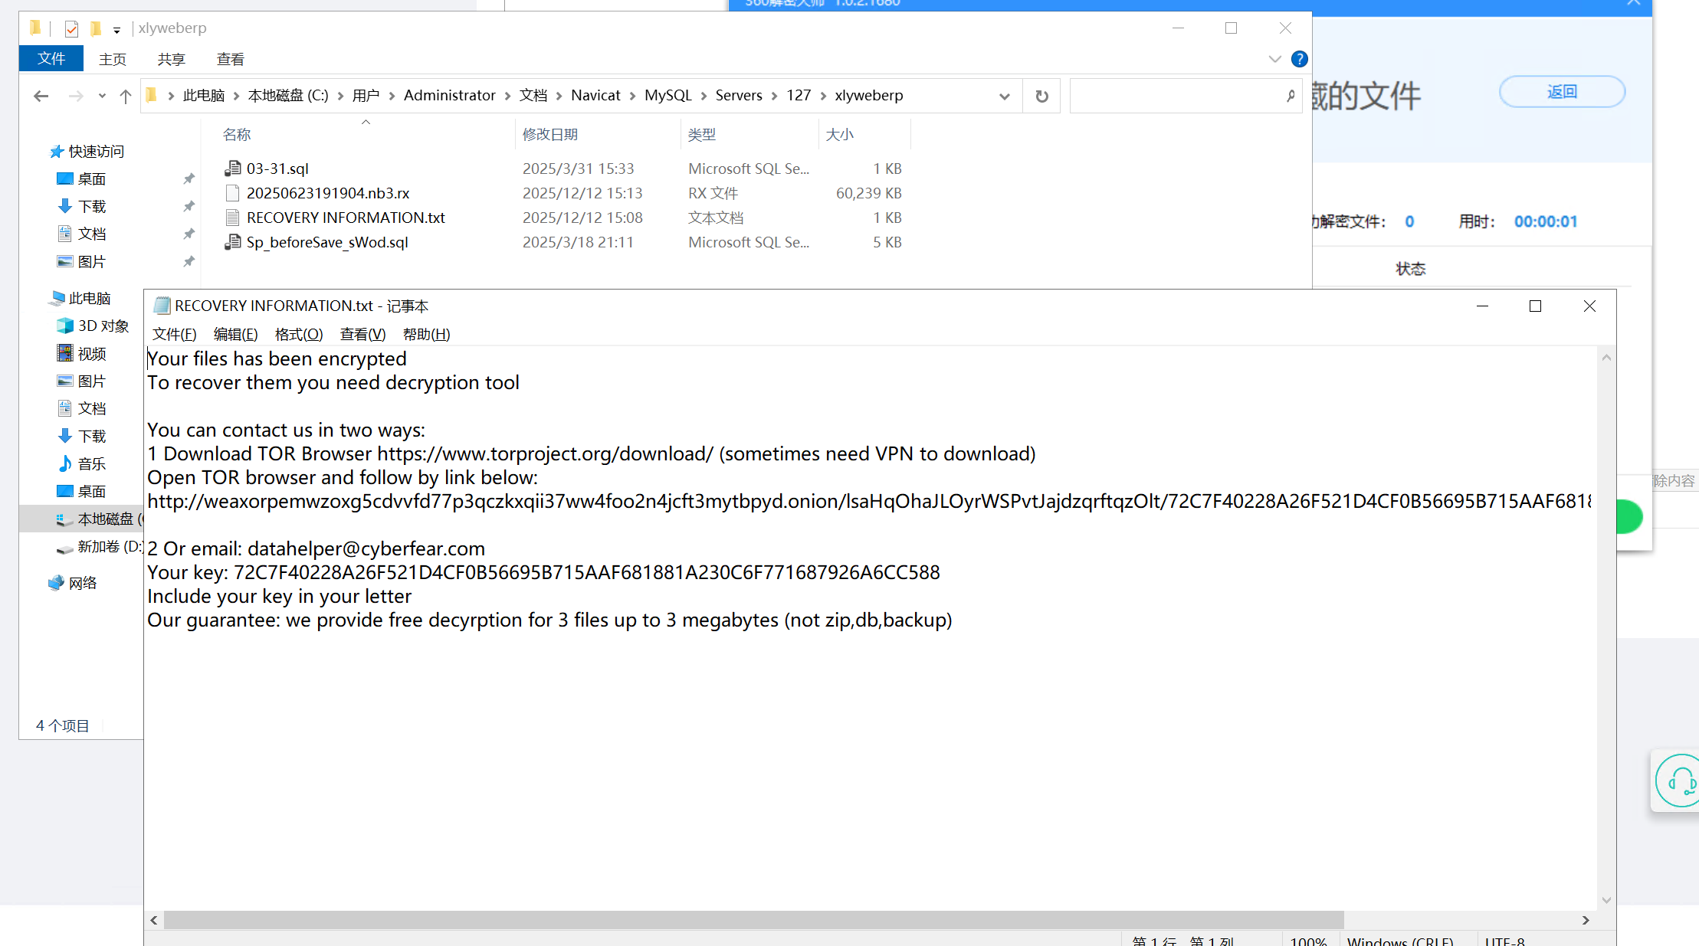The width and height of the screenshot is (1699, 946).
Task: Open the 03-31.sql file icon
Action: (233, 169)
